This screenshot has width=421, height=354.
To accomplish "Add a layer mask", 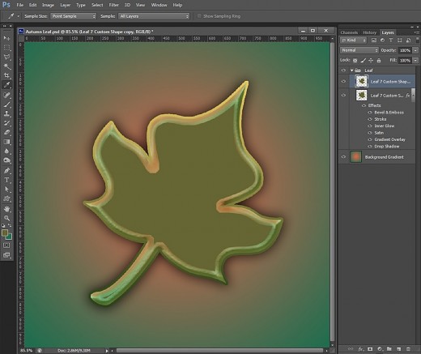I will pyautogui.click(x=370, y=349).
